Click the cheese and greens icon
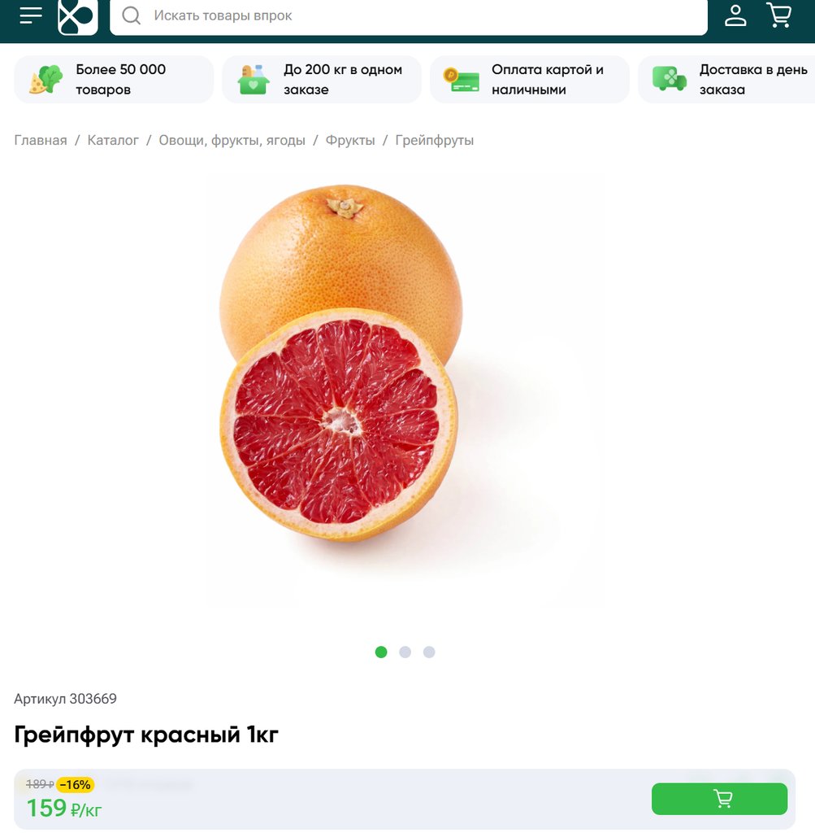The height and width of the screenshot is (833, 815). point(46,79)
